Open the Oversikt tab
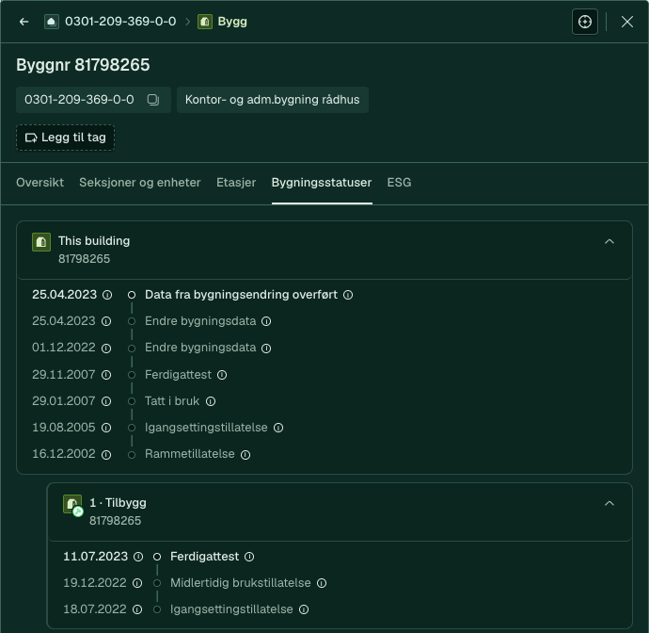This screenshot has height=633, width=649. tap(40, 183)
